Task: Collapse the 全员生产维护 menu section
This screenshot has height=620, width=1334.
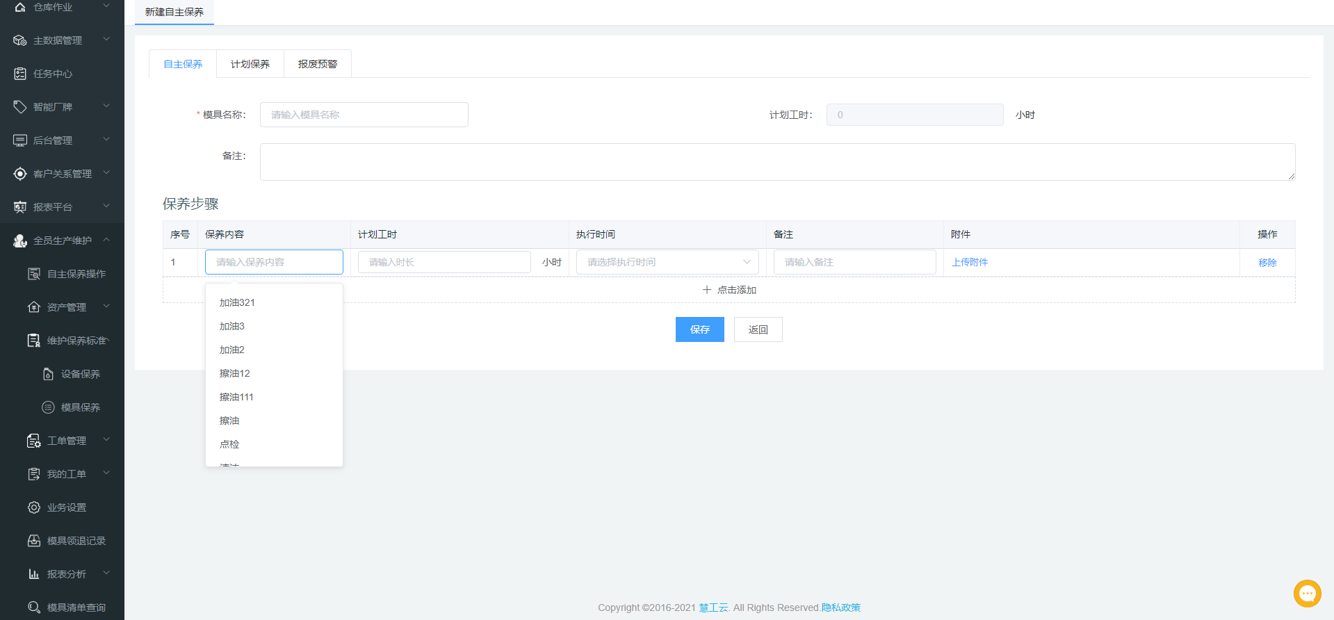Action: tap(106, 240)
